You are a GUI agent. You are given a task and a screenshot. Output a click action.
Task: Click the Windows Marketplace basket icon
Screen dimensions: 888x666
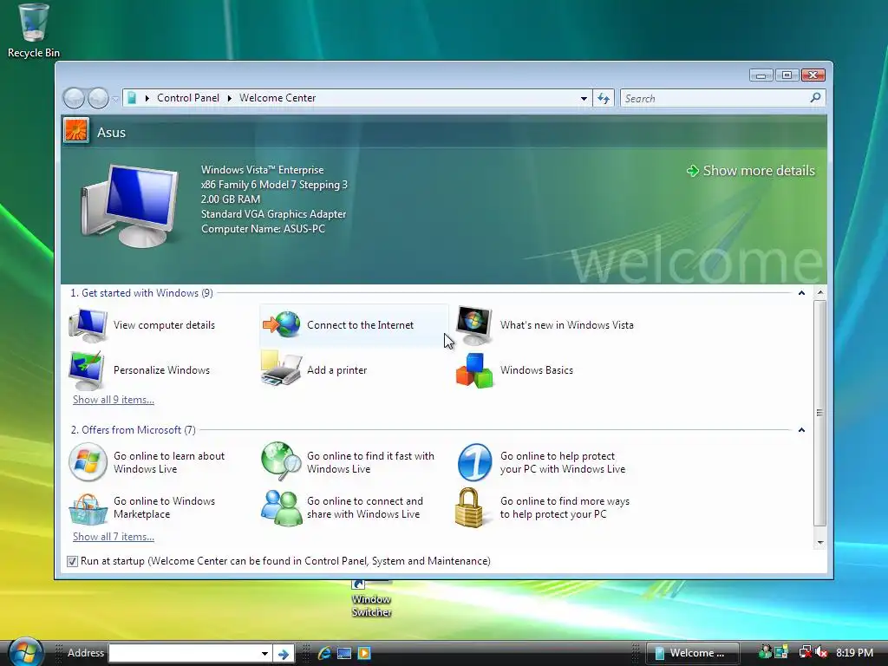[88, 509]
